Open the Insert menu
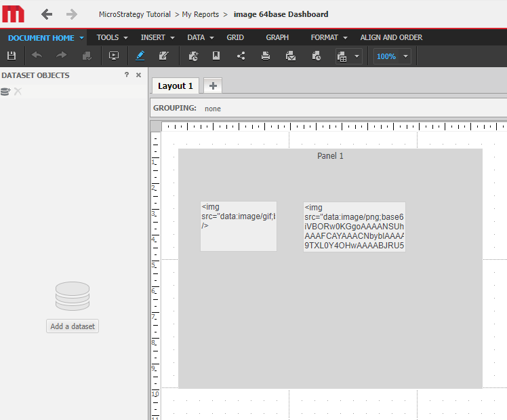Screen dimensions: 507x420 pos(157,38)
